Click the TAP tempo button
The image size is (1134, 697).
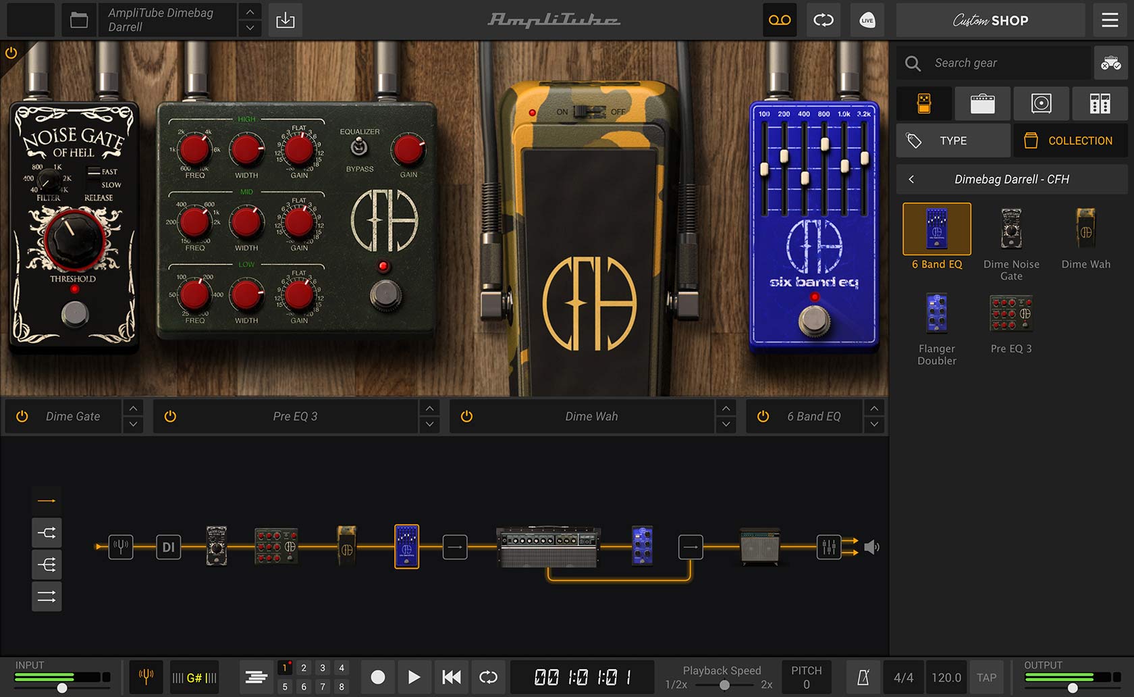987,677
